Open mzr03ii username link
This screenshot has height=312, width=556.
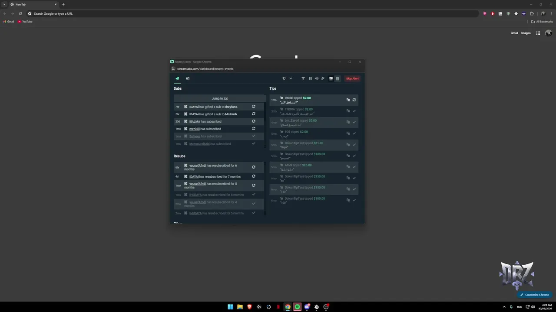195,129
